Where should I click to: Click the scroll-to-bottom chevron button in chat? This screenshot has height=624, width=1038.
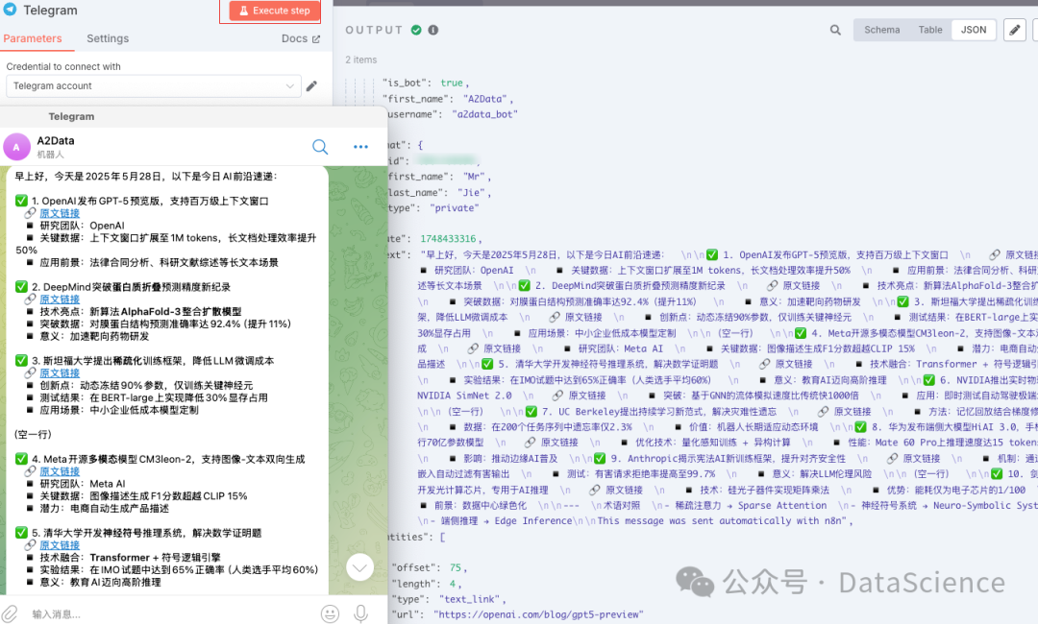click(x=359, y=567)
